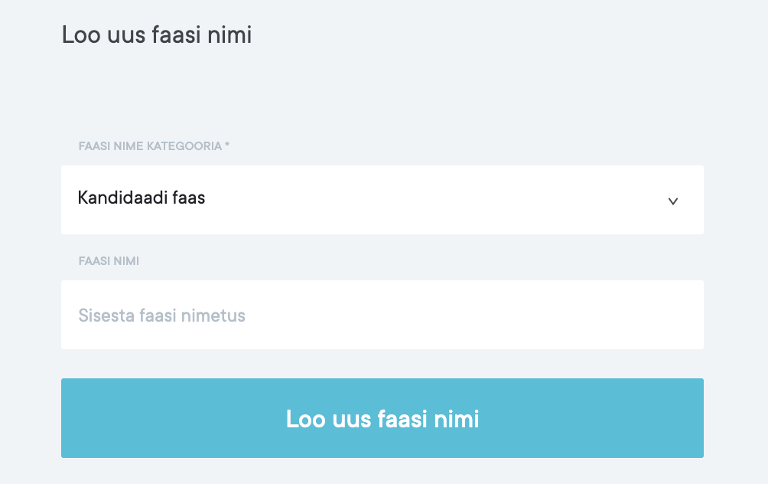This screenshot has width=768, height=484.
Task: Toggle the category list via down arrow
Action: click(x=673, y=201)
